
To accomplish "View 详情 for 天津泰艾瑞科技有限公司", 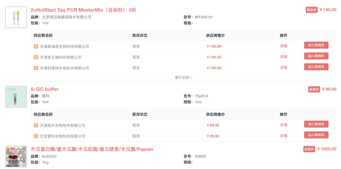I will pos(284,57).
